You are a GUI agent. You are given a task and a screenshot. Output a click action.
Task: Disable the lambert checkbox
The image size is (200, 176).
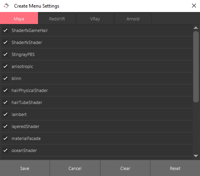point(6,114)
